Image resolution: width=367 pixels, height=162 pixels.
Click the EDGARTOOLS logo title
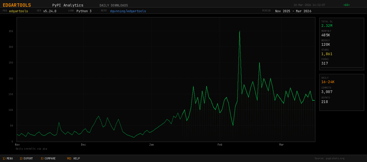(17, 5)
